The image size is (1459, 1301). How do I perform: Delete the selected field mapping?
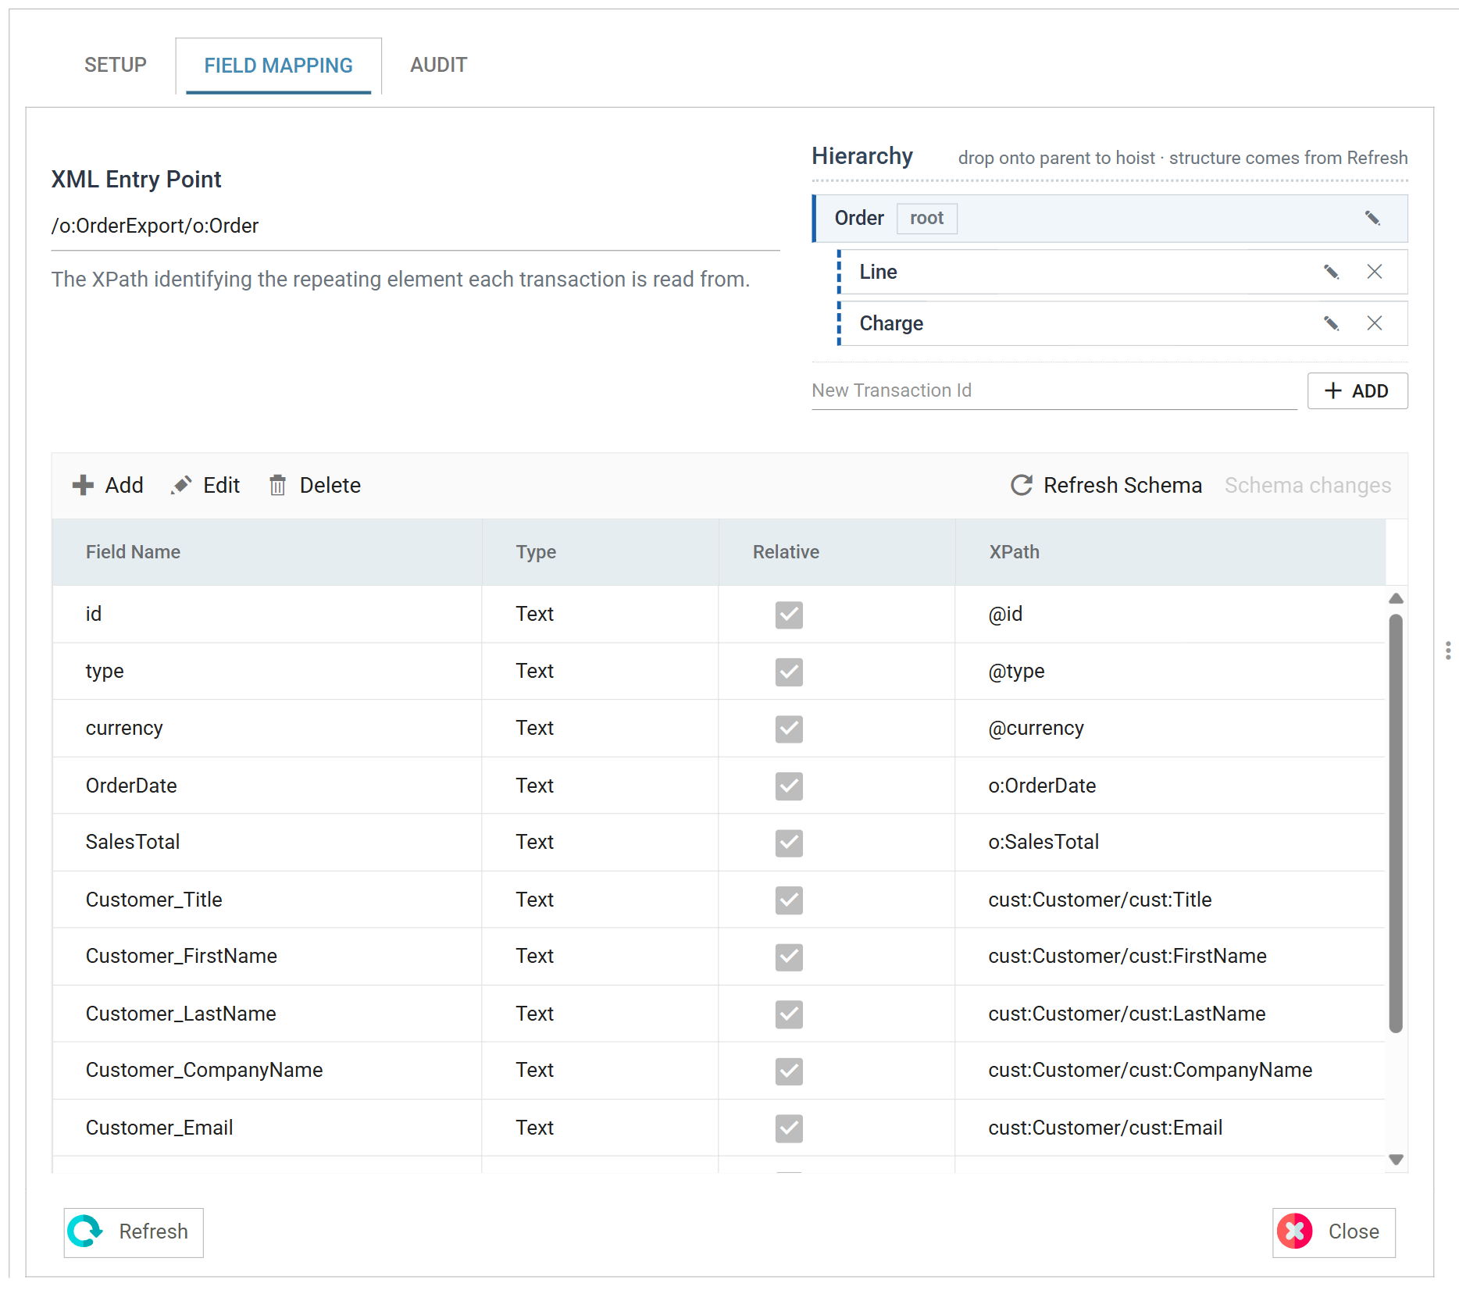tap(315, 485)
